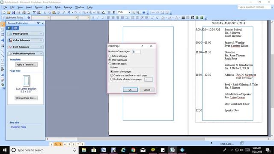The width and height of the screenshot is (274, 154).
Task: Select the Arrow tool in Objects toolbar
Action: coord(3,56)
